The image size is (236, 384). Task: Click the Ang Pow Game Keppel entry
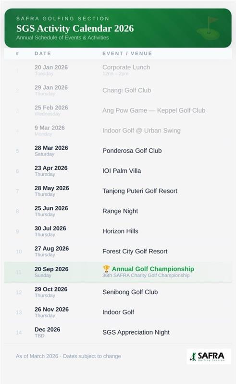[118, 111]
